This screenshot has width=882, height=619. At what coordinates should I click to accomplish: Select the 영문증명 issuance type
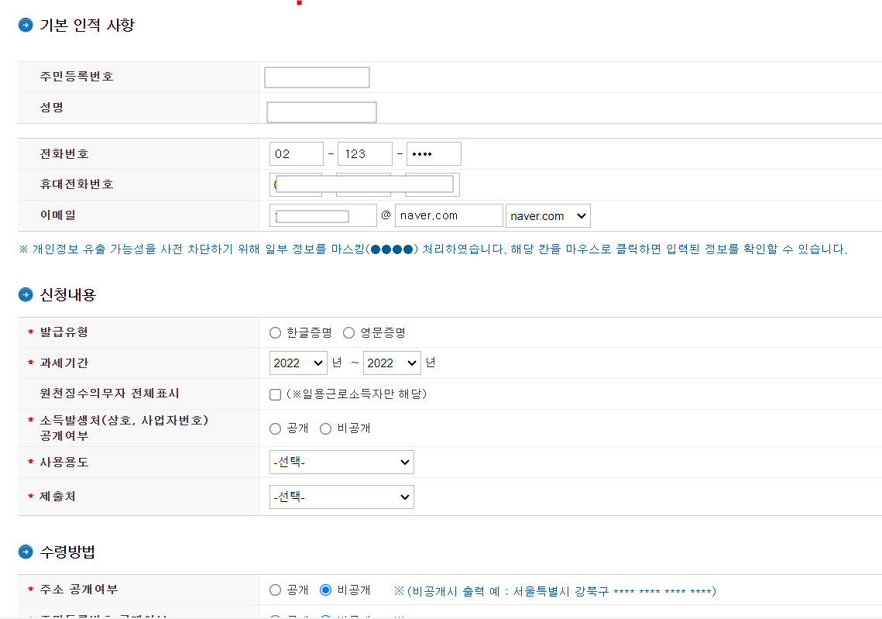pos(348,332)
